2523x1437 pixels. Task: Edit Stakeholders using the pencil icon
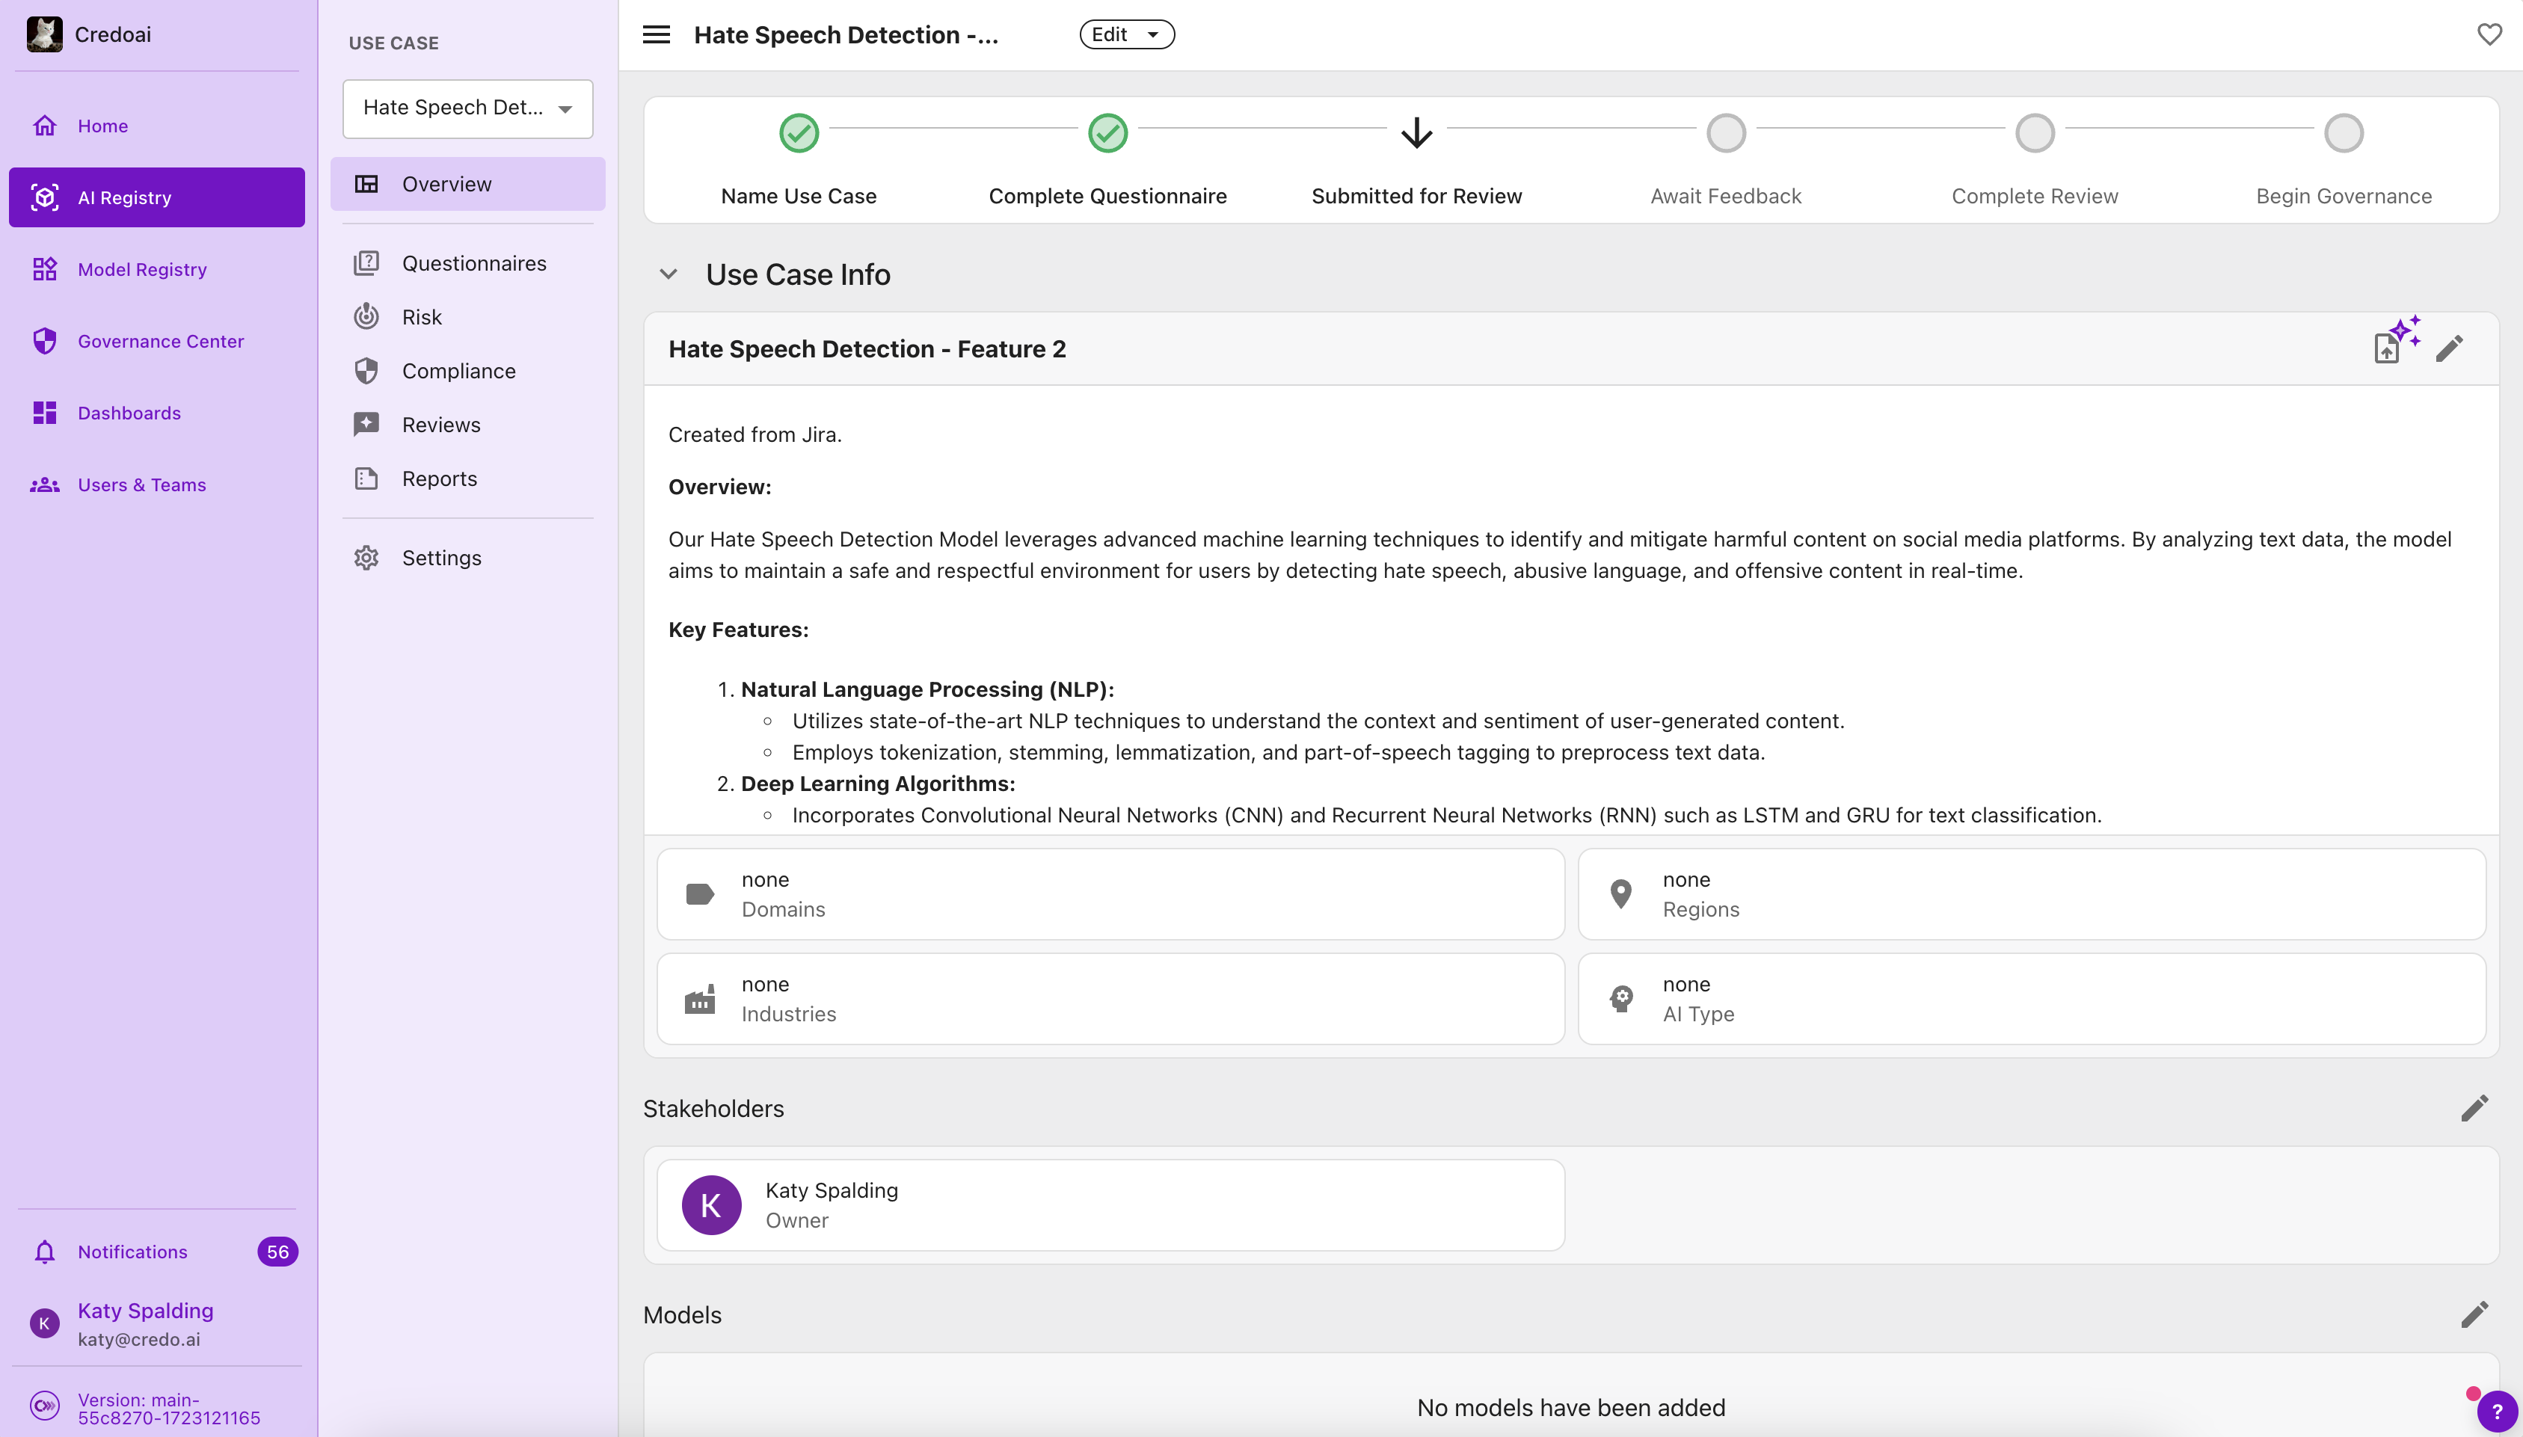click(2474, 1108)
